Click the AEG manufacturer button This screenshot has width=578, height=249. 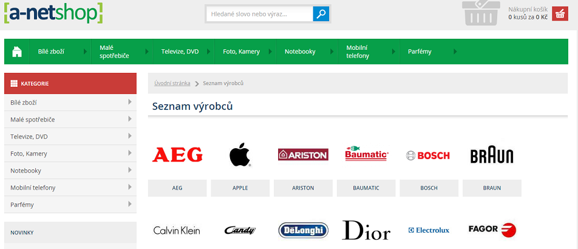177,188
